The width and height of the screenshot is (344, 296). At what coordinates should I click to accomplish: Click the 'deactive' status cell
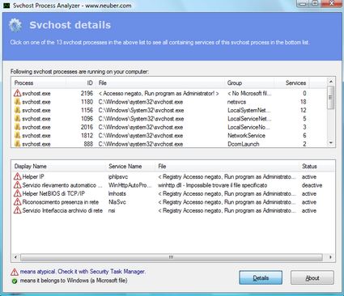pyautogui.click(x=312, y=185)
